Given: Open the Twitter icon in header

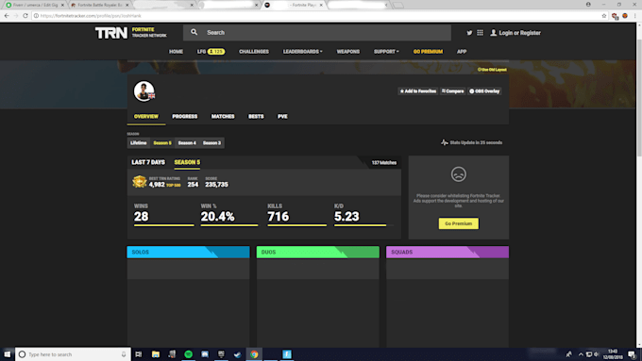Looking at the screenshot, I should point(469,33).
